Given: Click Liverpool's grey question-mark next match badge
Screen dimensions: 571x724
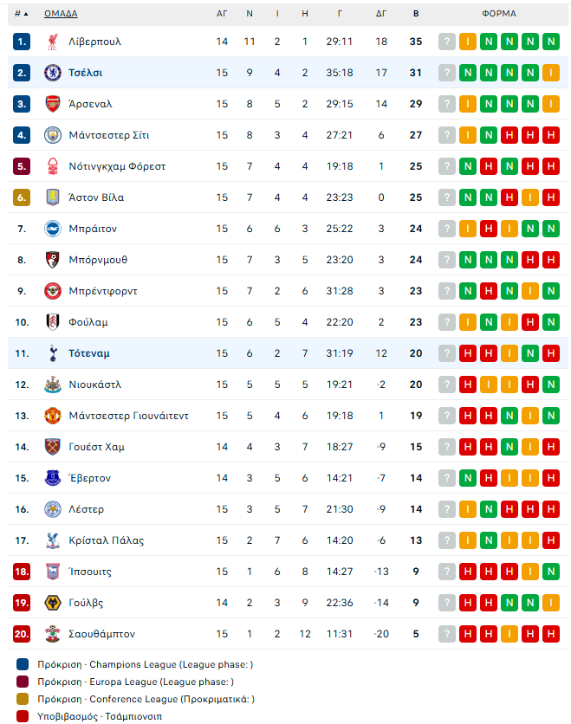Looking at the screenshot, I should (x=447, y=42).
